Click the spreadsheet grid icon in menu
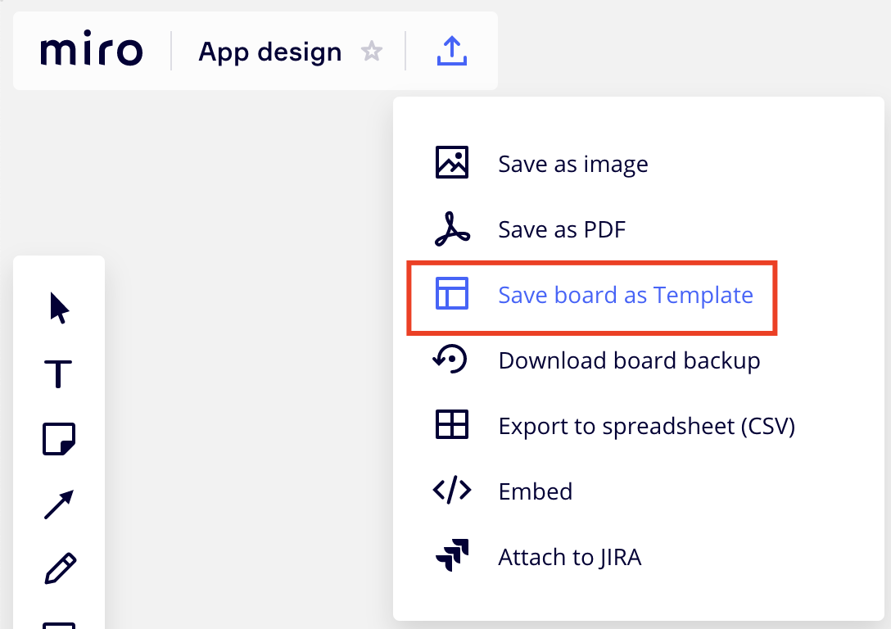 [451, 425]
